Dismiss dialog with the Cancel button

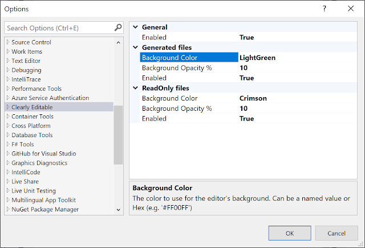coord(336,233)
